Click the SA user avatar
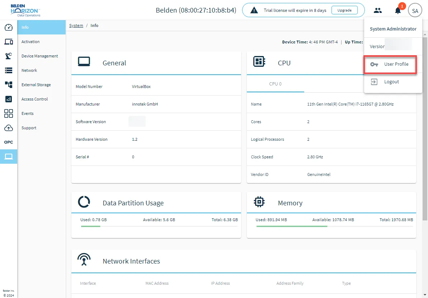428x298 pixels. [x=415, y=11]
